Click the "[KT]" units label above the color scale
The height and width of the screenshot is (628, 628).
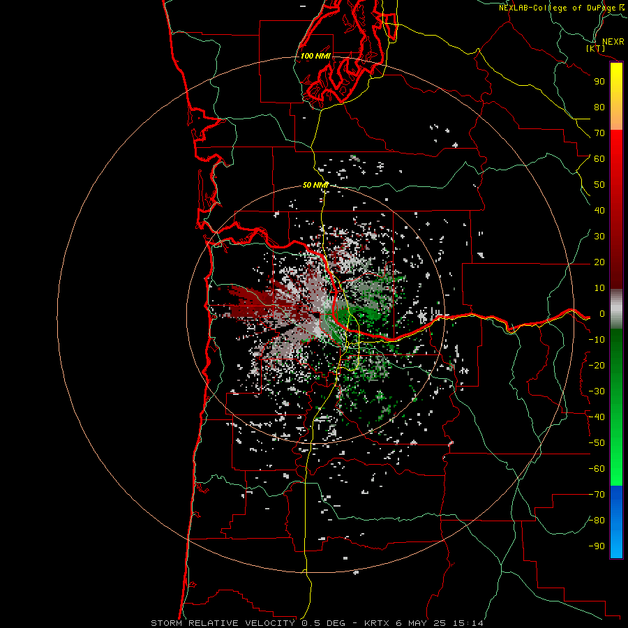pyautogui.click(x=596, y=49)
